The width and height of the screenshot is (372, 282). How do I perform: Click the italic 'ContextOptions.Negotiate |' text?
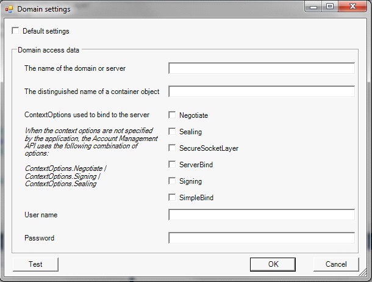[66, 168]
